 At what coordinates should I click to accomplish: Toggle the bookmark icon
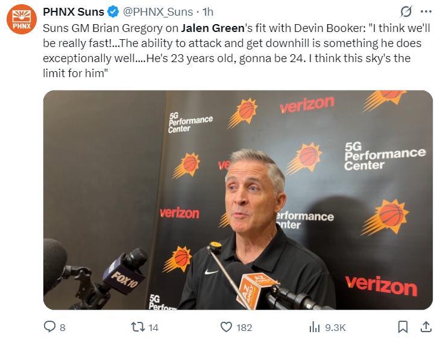(403, 327)
